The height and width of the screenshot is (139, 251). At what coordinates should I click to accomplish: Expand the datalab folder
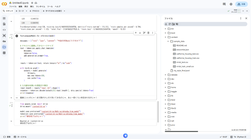click(x=166, y=75)
